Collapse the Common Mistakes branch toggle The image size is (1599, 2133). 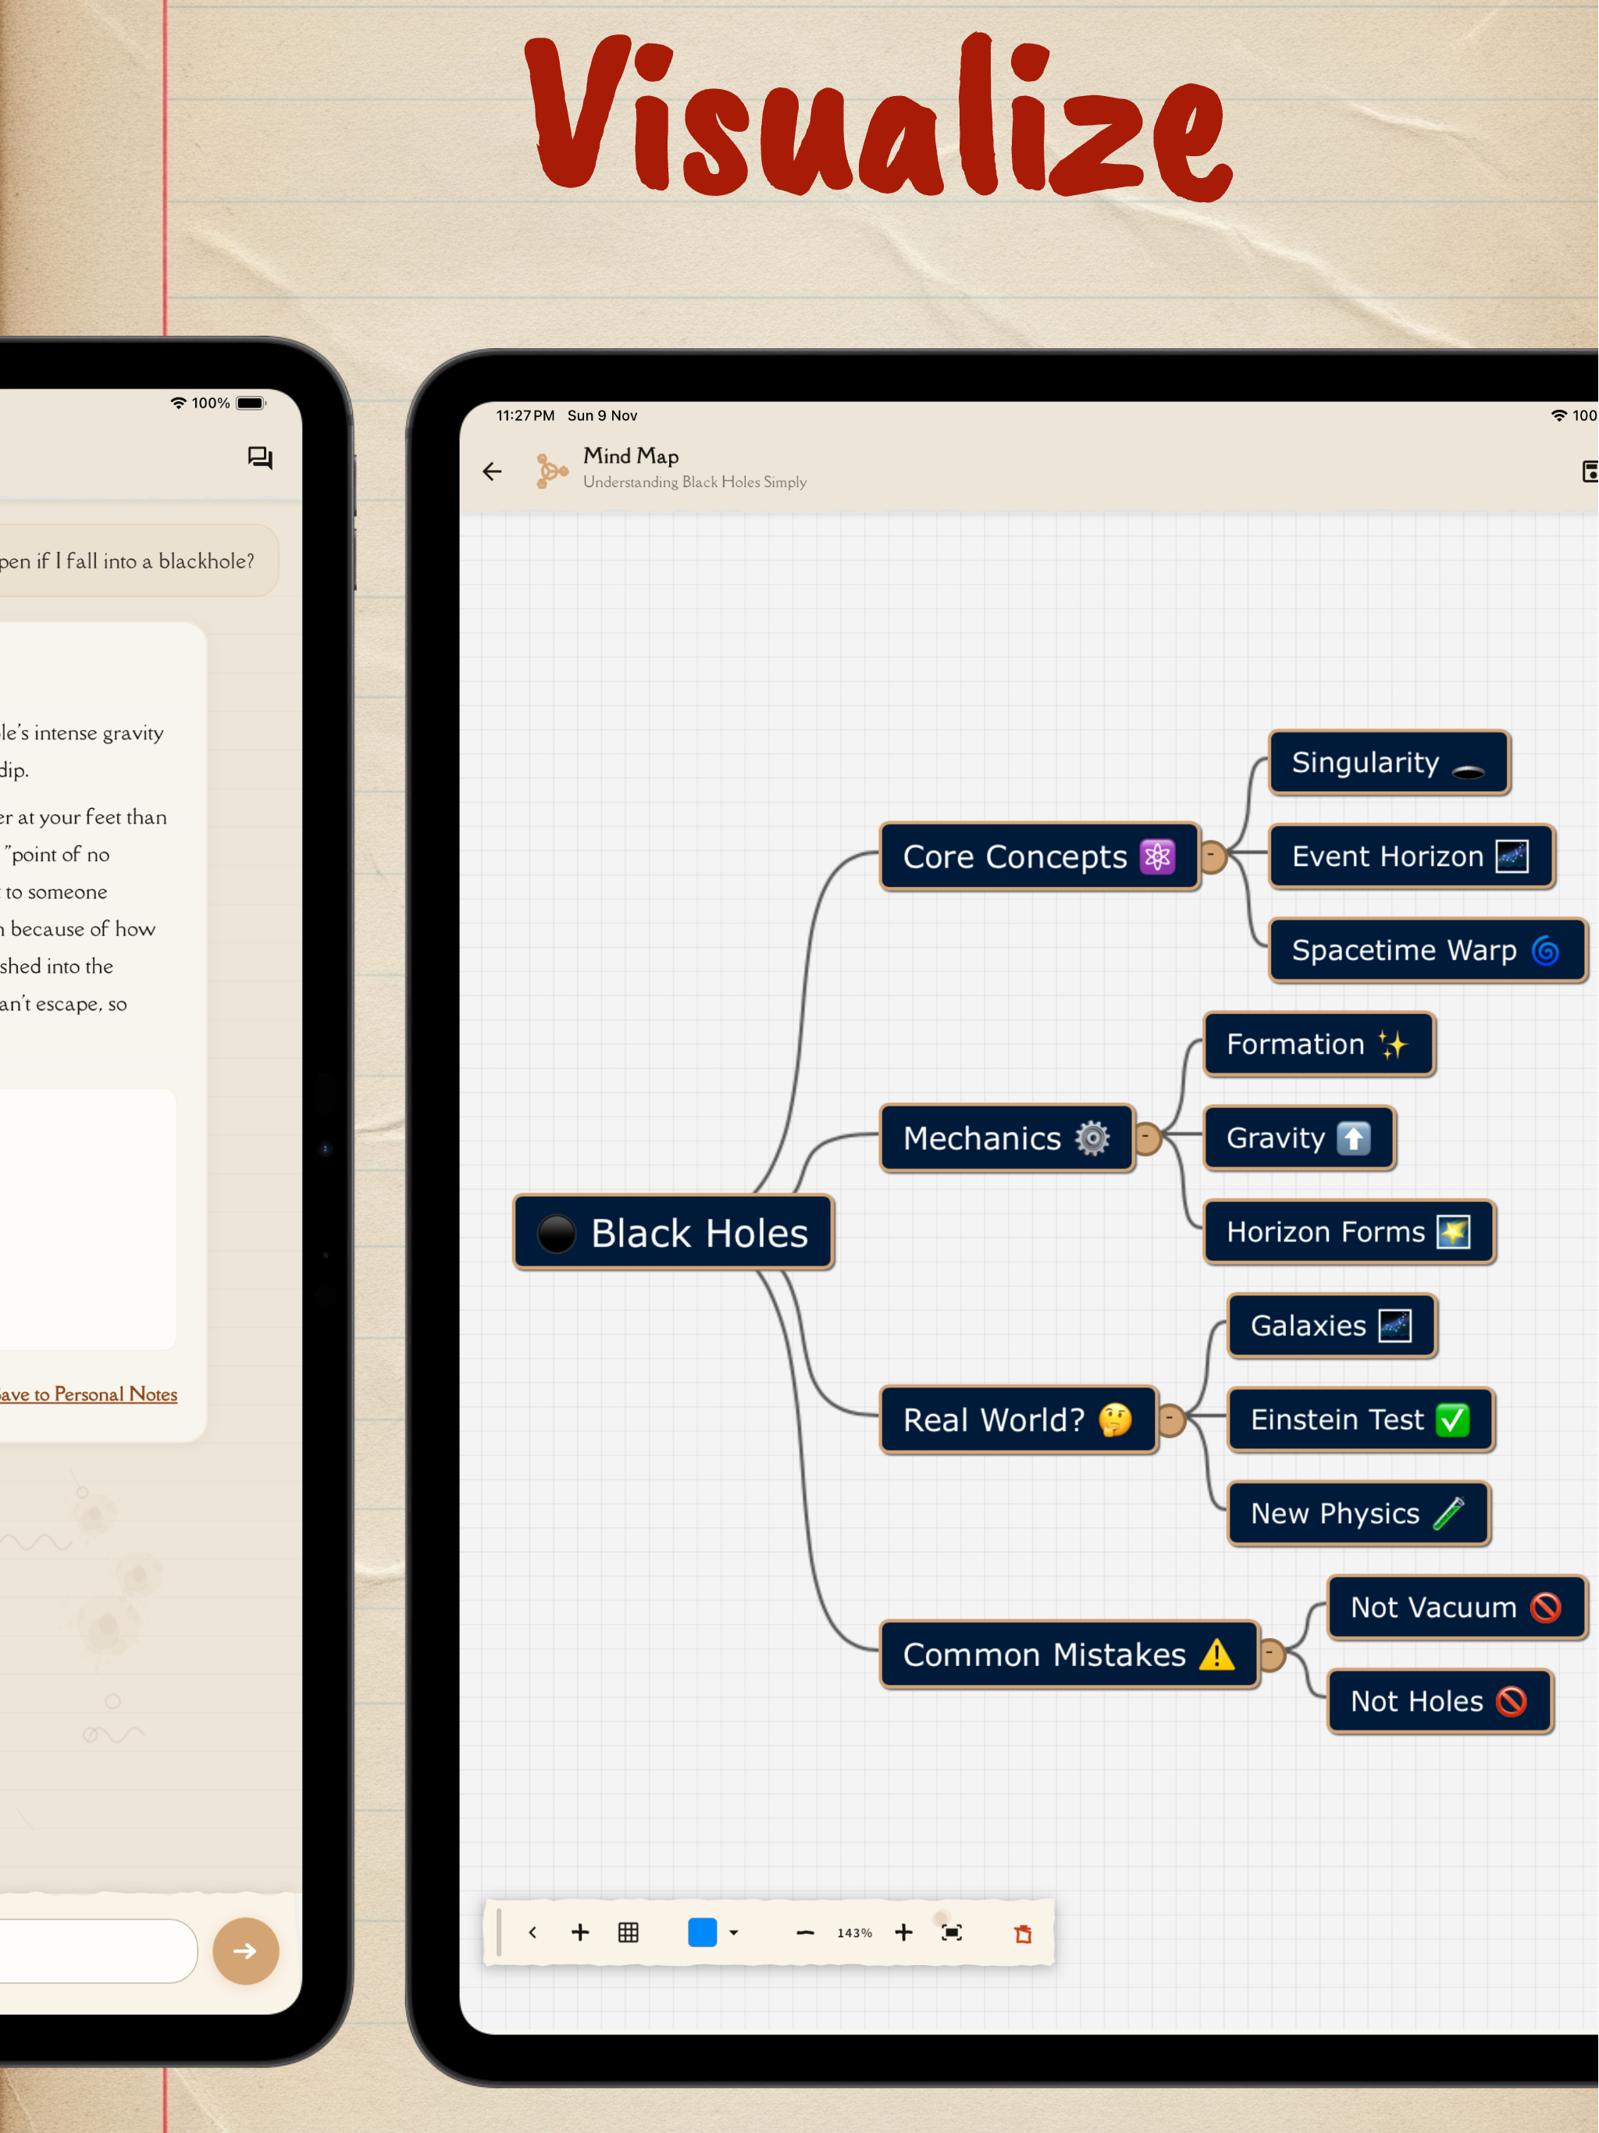(x=1271, y=1654)
